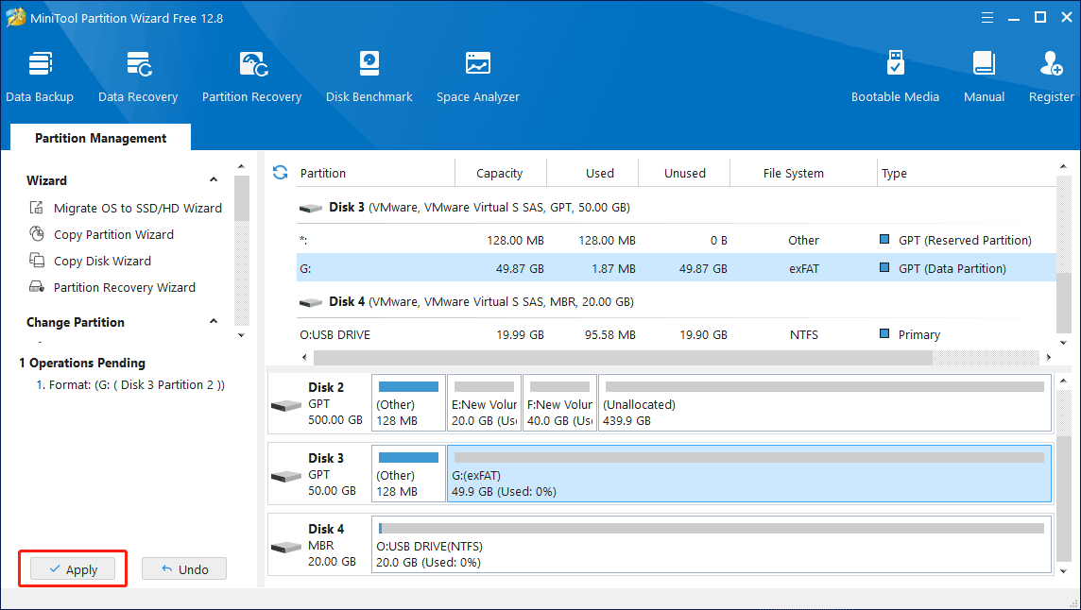Open Copy Disk Wizard link

[102, 261]
